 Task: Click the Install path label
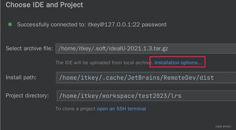tap(21, 77)
